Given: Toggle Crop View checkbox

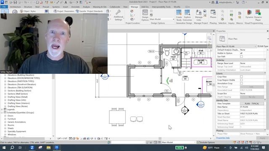Looking at the screenshot, I should (241, 77).
